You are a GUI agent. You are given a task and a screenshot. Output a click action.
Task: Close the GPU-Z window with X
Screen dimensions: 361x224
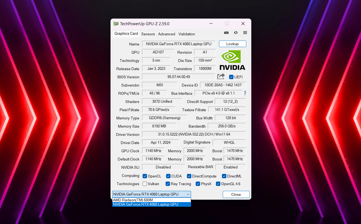click(243, 24)
